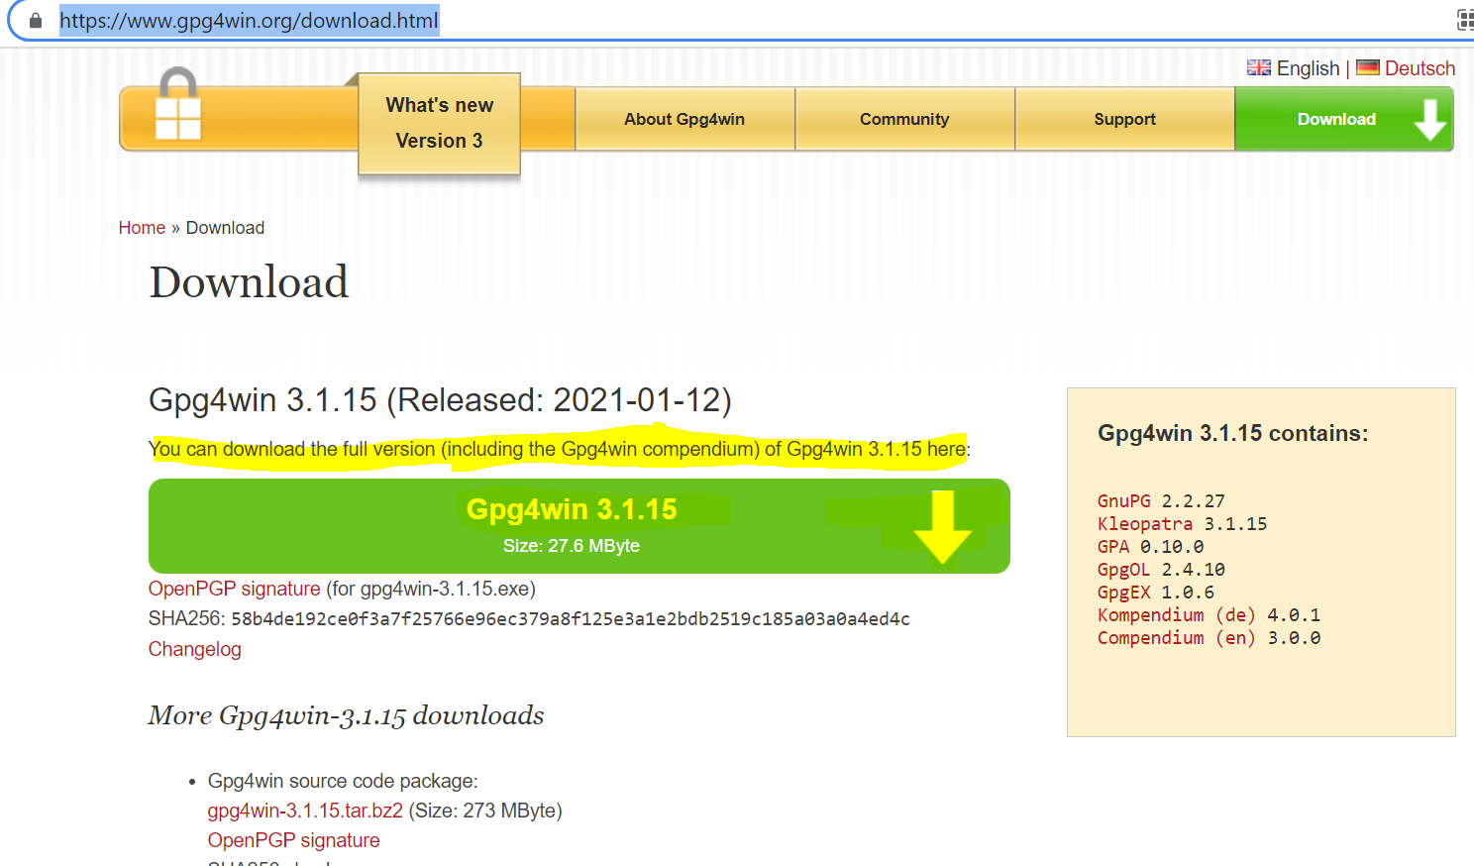Click the white arrow on Download tab
Image resolution: width=1474 pixels, height=866 pixels.
tap(1429, 119)
